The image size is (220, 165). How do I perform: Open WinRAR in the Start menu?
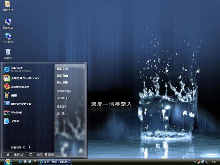tap(16, 112)
